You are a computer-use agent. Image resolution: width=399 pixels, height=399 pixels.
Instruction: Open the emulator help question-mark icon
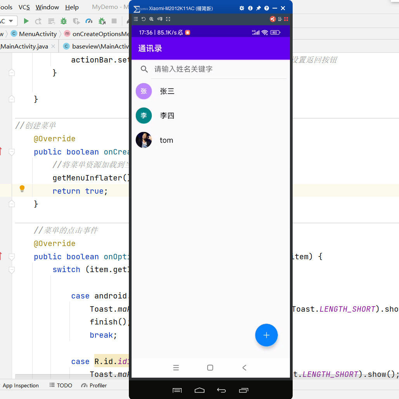point(267,8)
